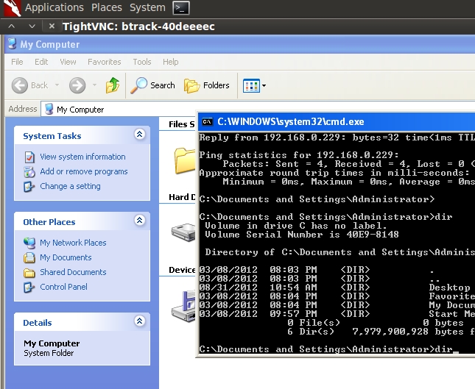This screenshot has height=389, width=475.
Task: Open My Documents link
Action: click(x=66, y=257)
